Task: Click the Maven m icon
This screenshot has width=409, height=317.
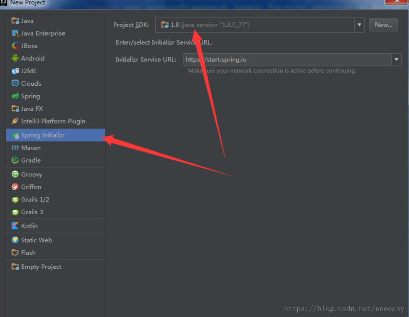Action: click(15, 148)
